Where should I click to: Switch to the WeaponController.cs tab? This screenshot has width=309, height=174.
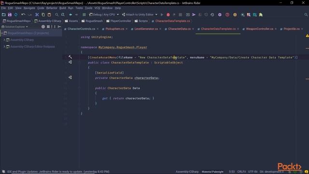tap(259, 29)
